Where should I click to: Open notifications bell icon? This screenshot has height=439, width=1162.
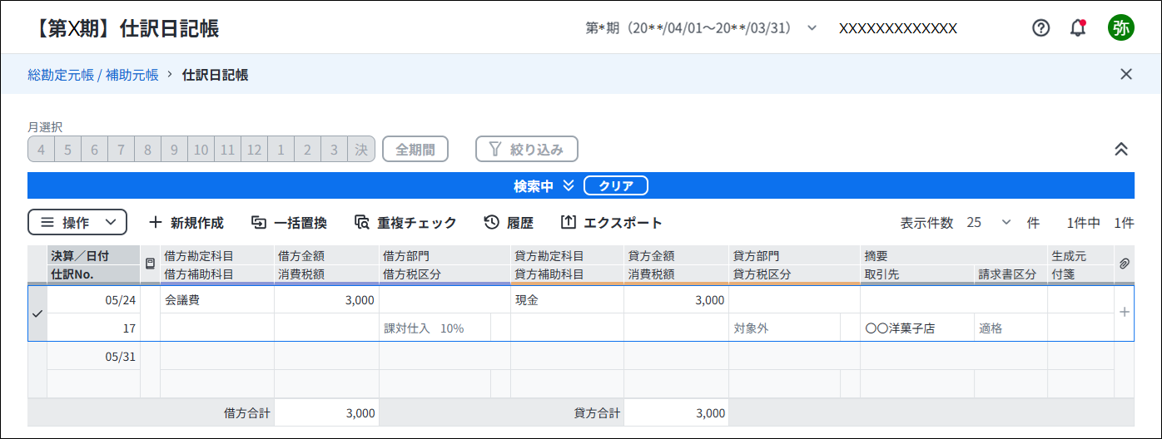click(1078, 28)
